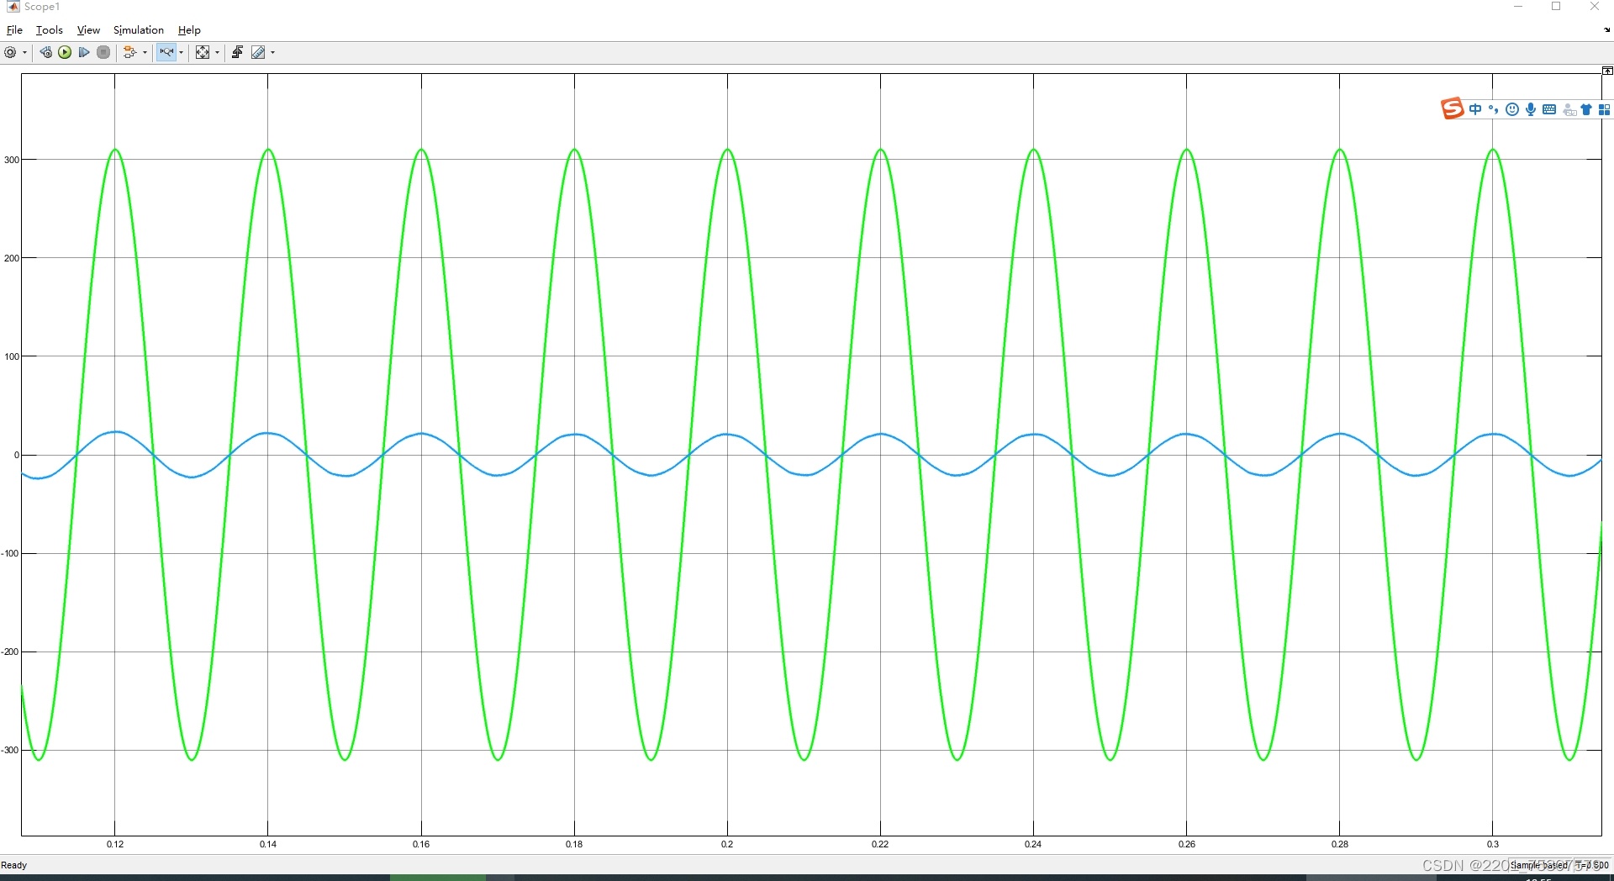Toggle the Zoom X-axis tool
The width and height of the screenshot is (1614, 881).
tap(166, 52)
